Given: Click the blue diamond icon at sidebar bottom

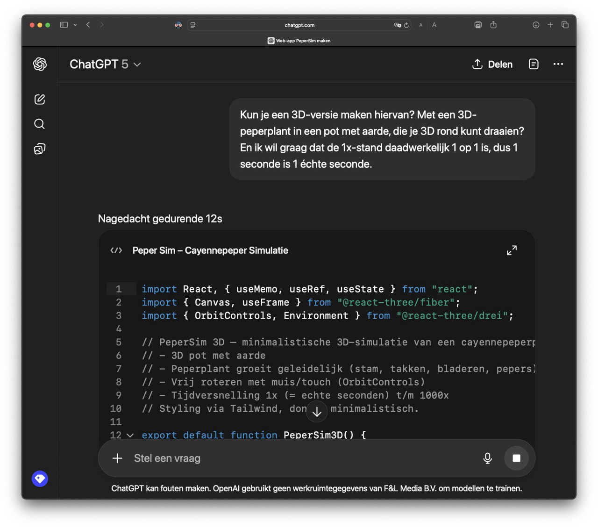Looking at the screenshot, I should (x=40, y=478).
